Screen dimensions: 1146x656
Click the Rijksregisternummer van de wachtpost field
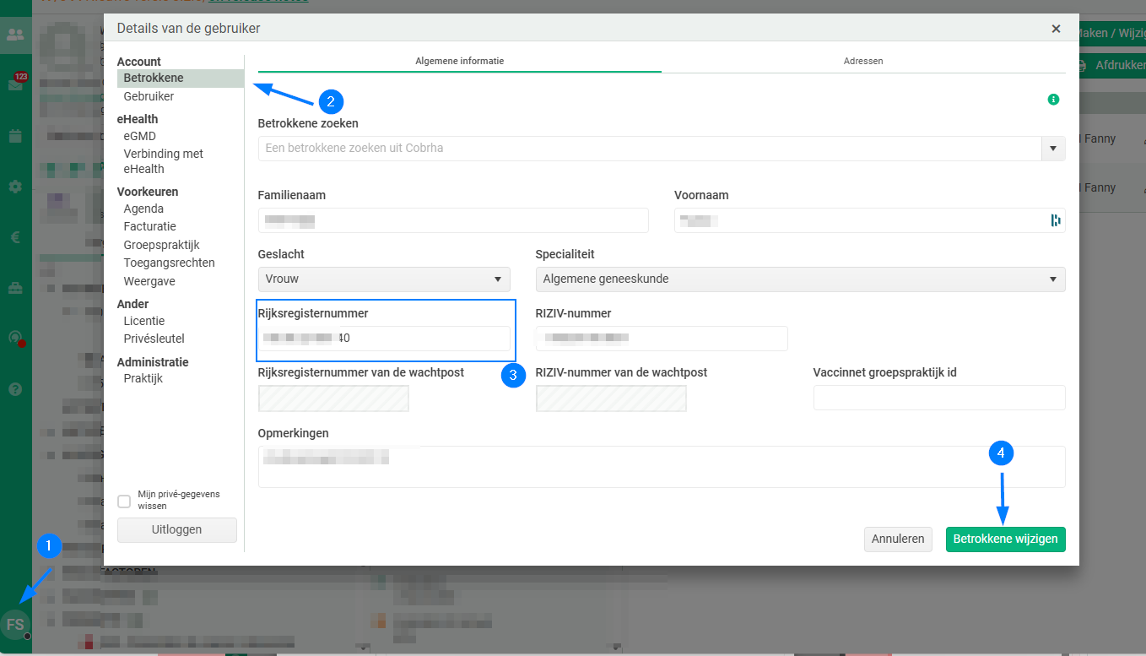tap(333, 398)
